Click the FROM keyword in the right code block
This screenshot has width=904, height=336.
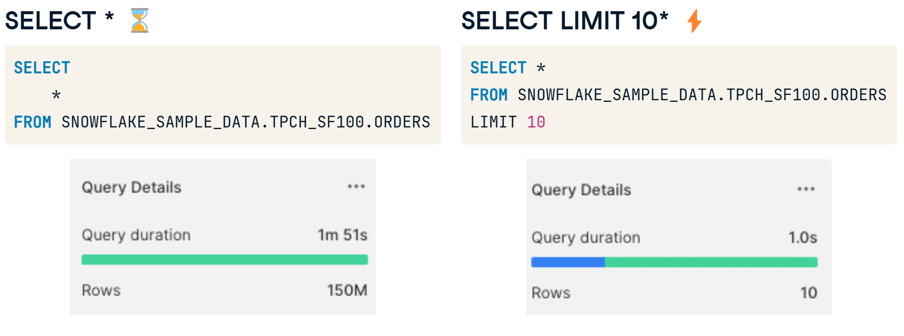click(x=489, y=95)
